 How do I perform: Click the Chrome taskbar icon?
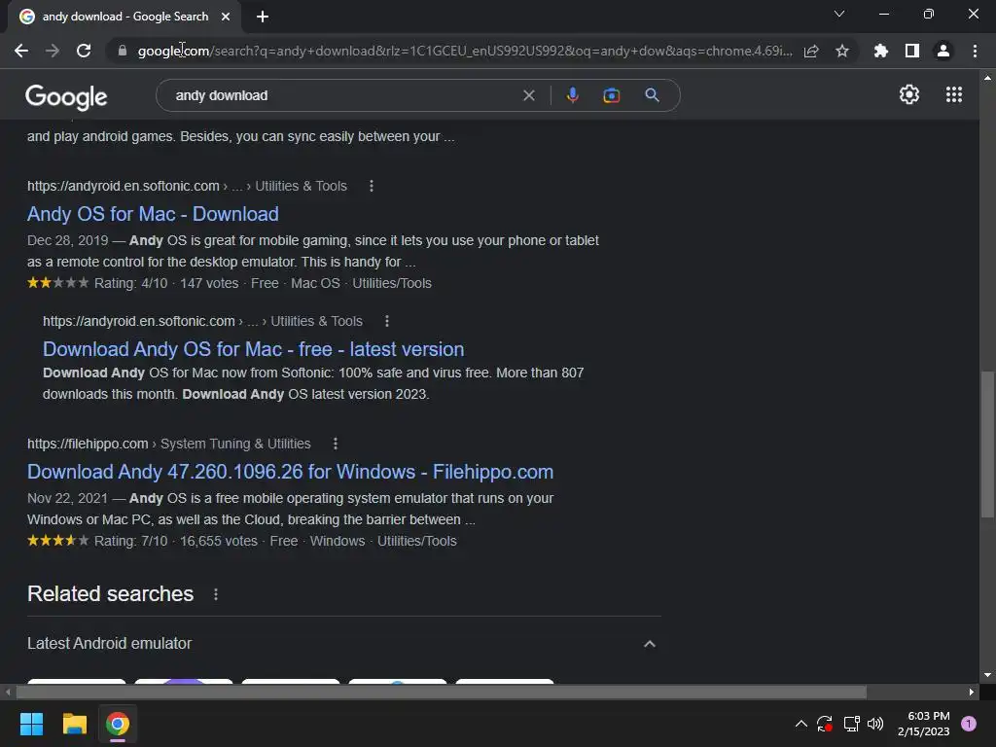tap(118, 724)
